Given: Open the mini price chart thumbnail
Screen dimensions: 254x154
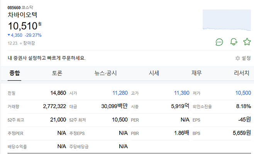Looking at the screenshot, I should (x=227, y=20).
